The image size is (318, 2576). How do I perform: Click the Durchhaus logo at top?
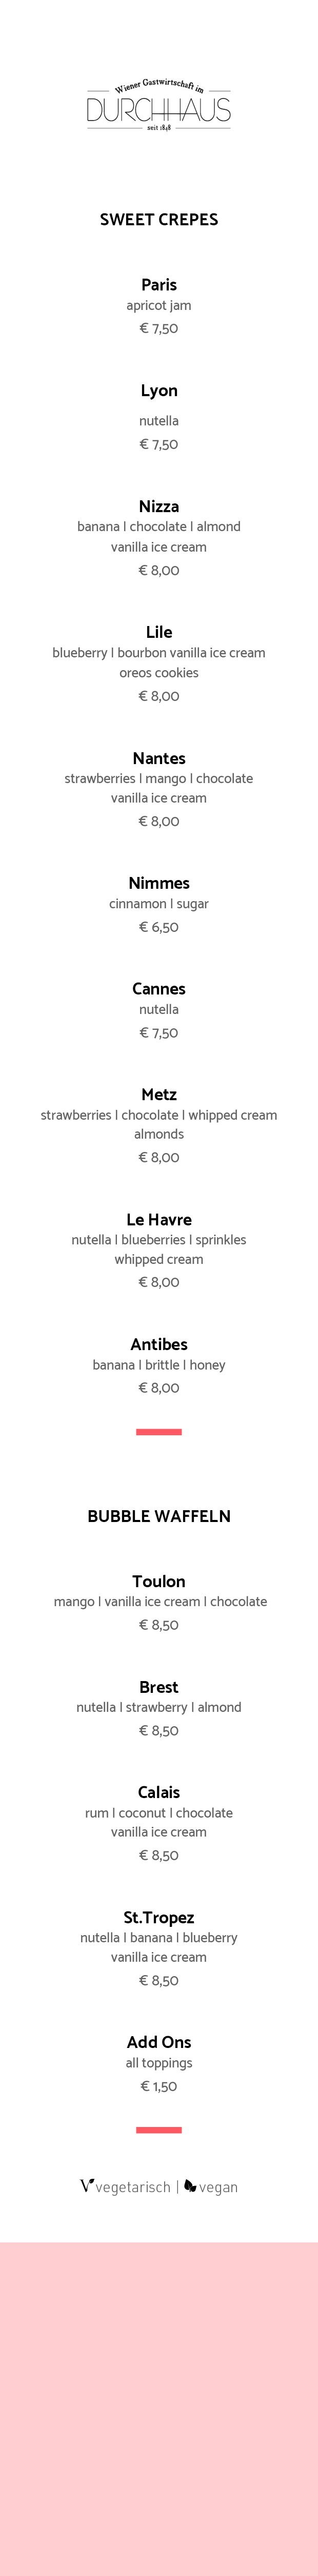[x=159, y=105]
